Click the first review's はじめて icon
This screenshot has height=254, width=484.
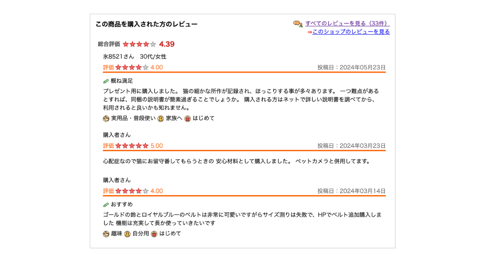(x=188, y=119)
